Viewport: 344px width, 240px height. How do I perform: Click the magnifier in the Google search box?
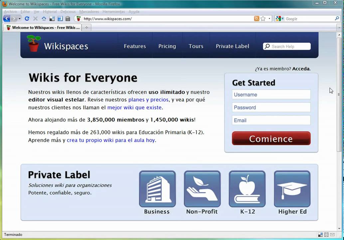click(337, 19)
